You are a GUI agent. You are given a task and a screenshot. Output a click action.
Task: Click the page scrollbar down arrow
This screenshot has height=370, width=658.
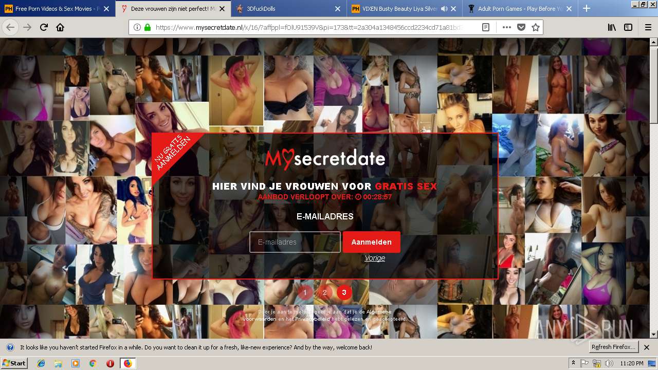click(x=653, y=334)
